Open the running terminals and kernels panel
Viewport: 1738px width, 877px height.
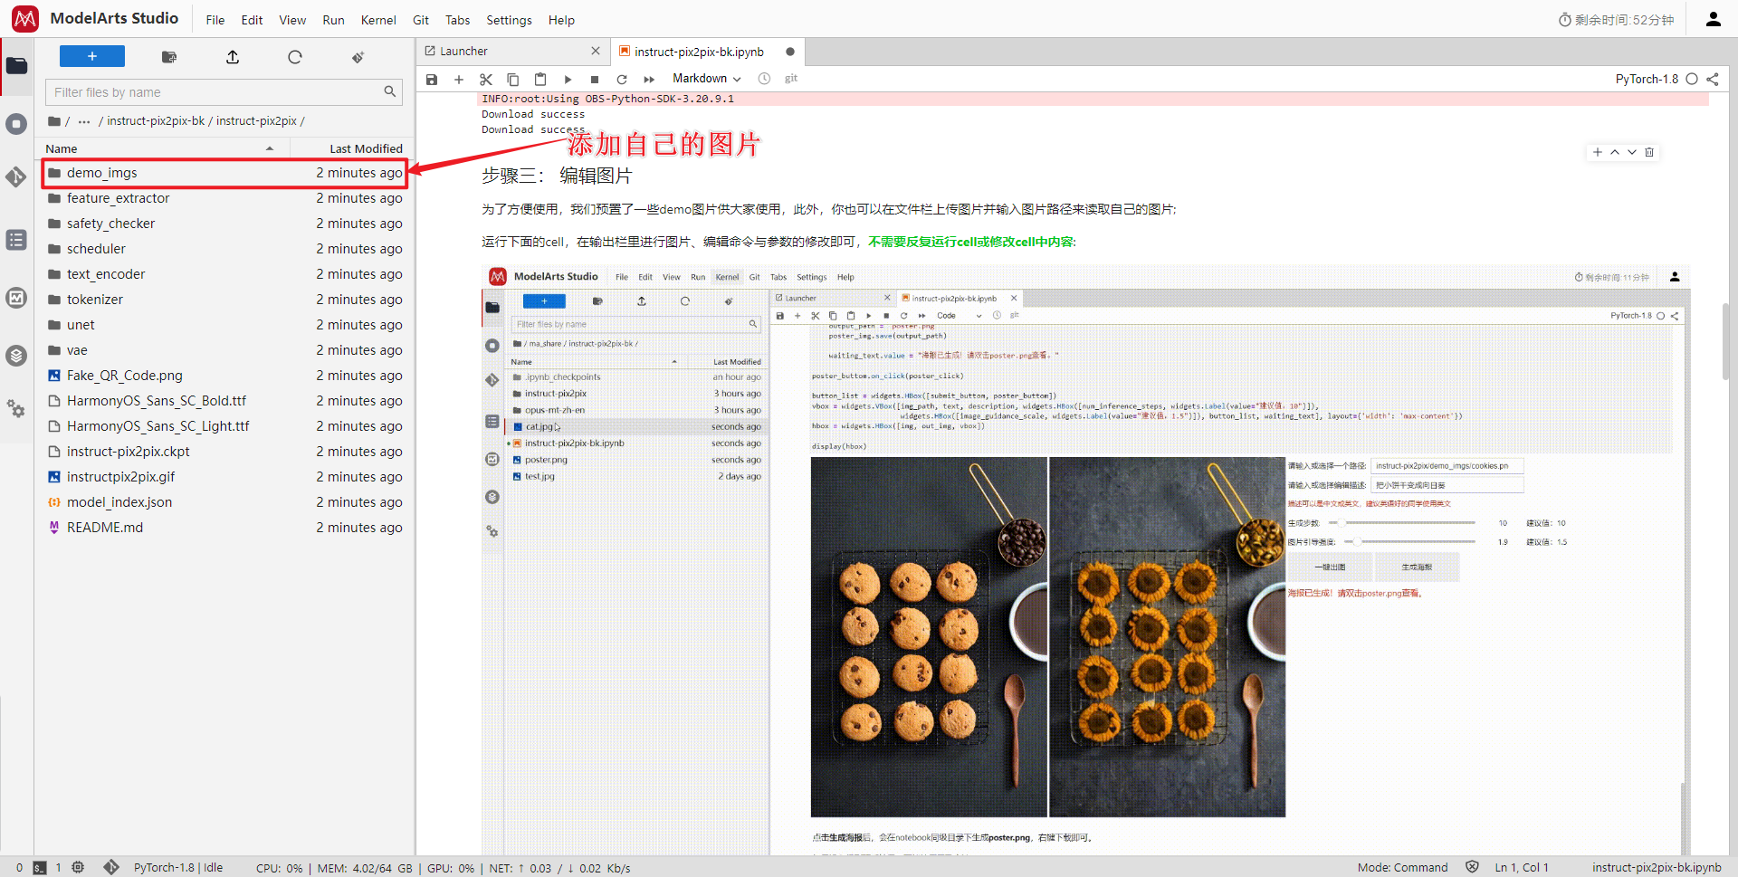tap(16, 124)
